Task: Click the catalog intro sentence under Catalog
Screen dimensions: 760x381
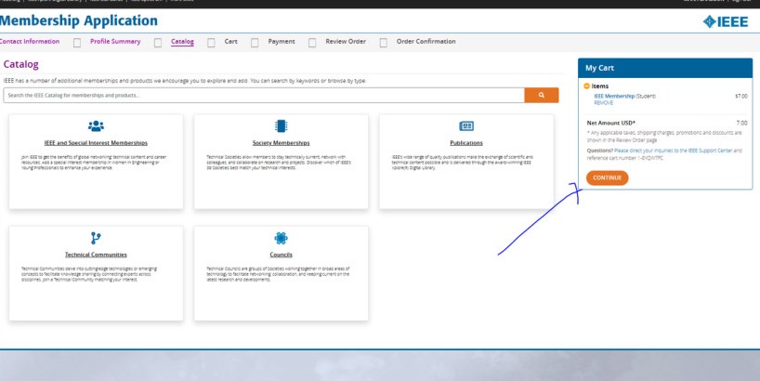Action: 185,81
